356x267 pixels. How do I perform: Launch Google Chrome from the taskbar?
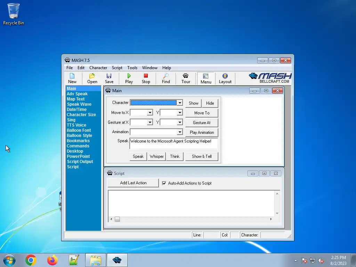(31, 260)
